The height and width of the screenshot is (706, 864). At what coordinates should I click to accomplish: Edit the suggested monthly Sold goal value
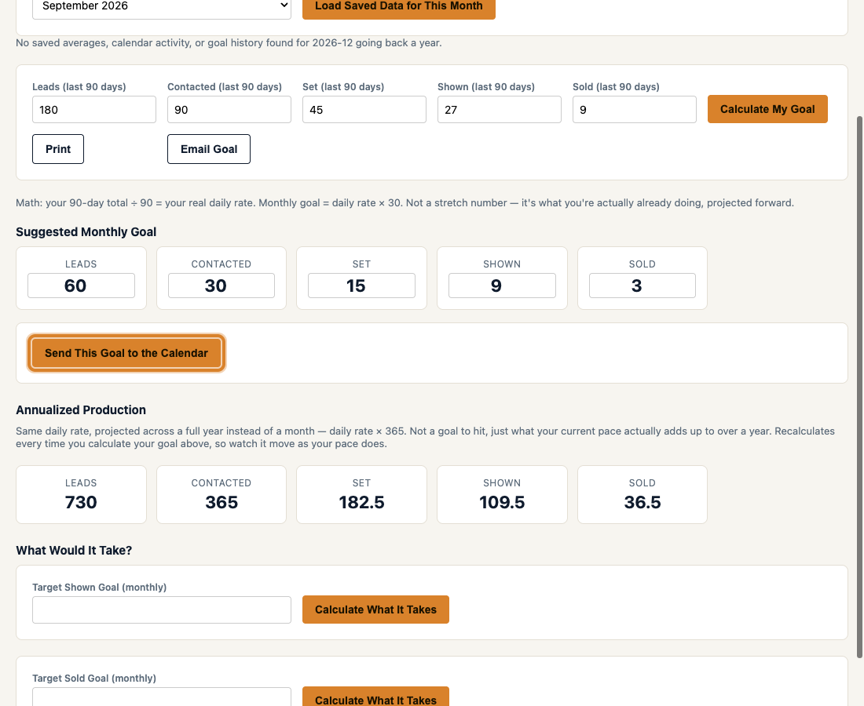tap(643, 286)
